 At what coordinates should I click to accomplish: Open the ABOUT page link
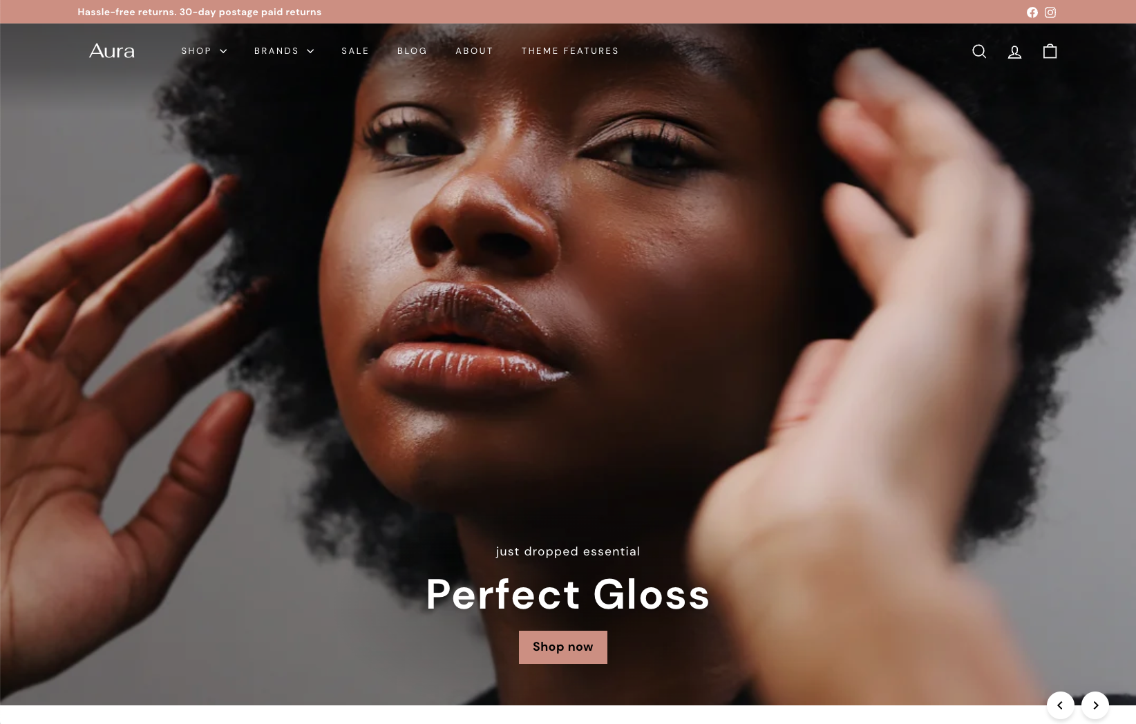click(474, 51)
